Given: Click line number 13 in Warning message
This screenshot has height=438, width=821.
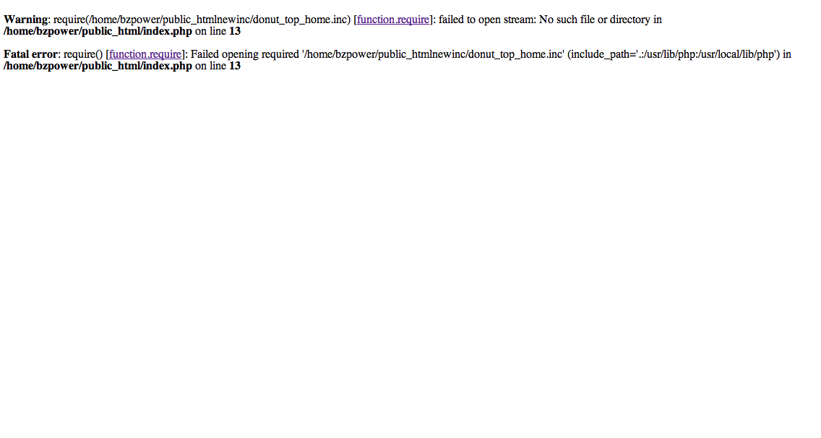Looking at the screenshot, I should coord(235,31).
